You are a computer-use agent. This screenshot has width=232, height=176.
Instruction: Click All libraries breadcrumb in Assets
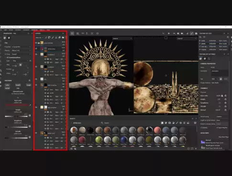(77, 123)
